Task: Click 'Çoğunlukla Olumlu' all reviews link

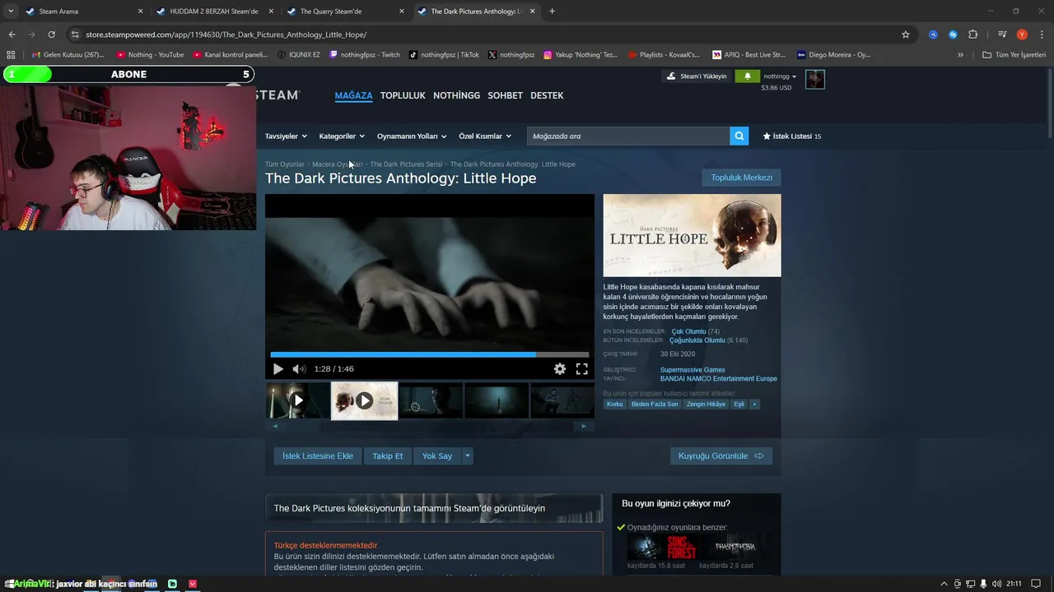Action: coord(697,340)
